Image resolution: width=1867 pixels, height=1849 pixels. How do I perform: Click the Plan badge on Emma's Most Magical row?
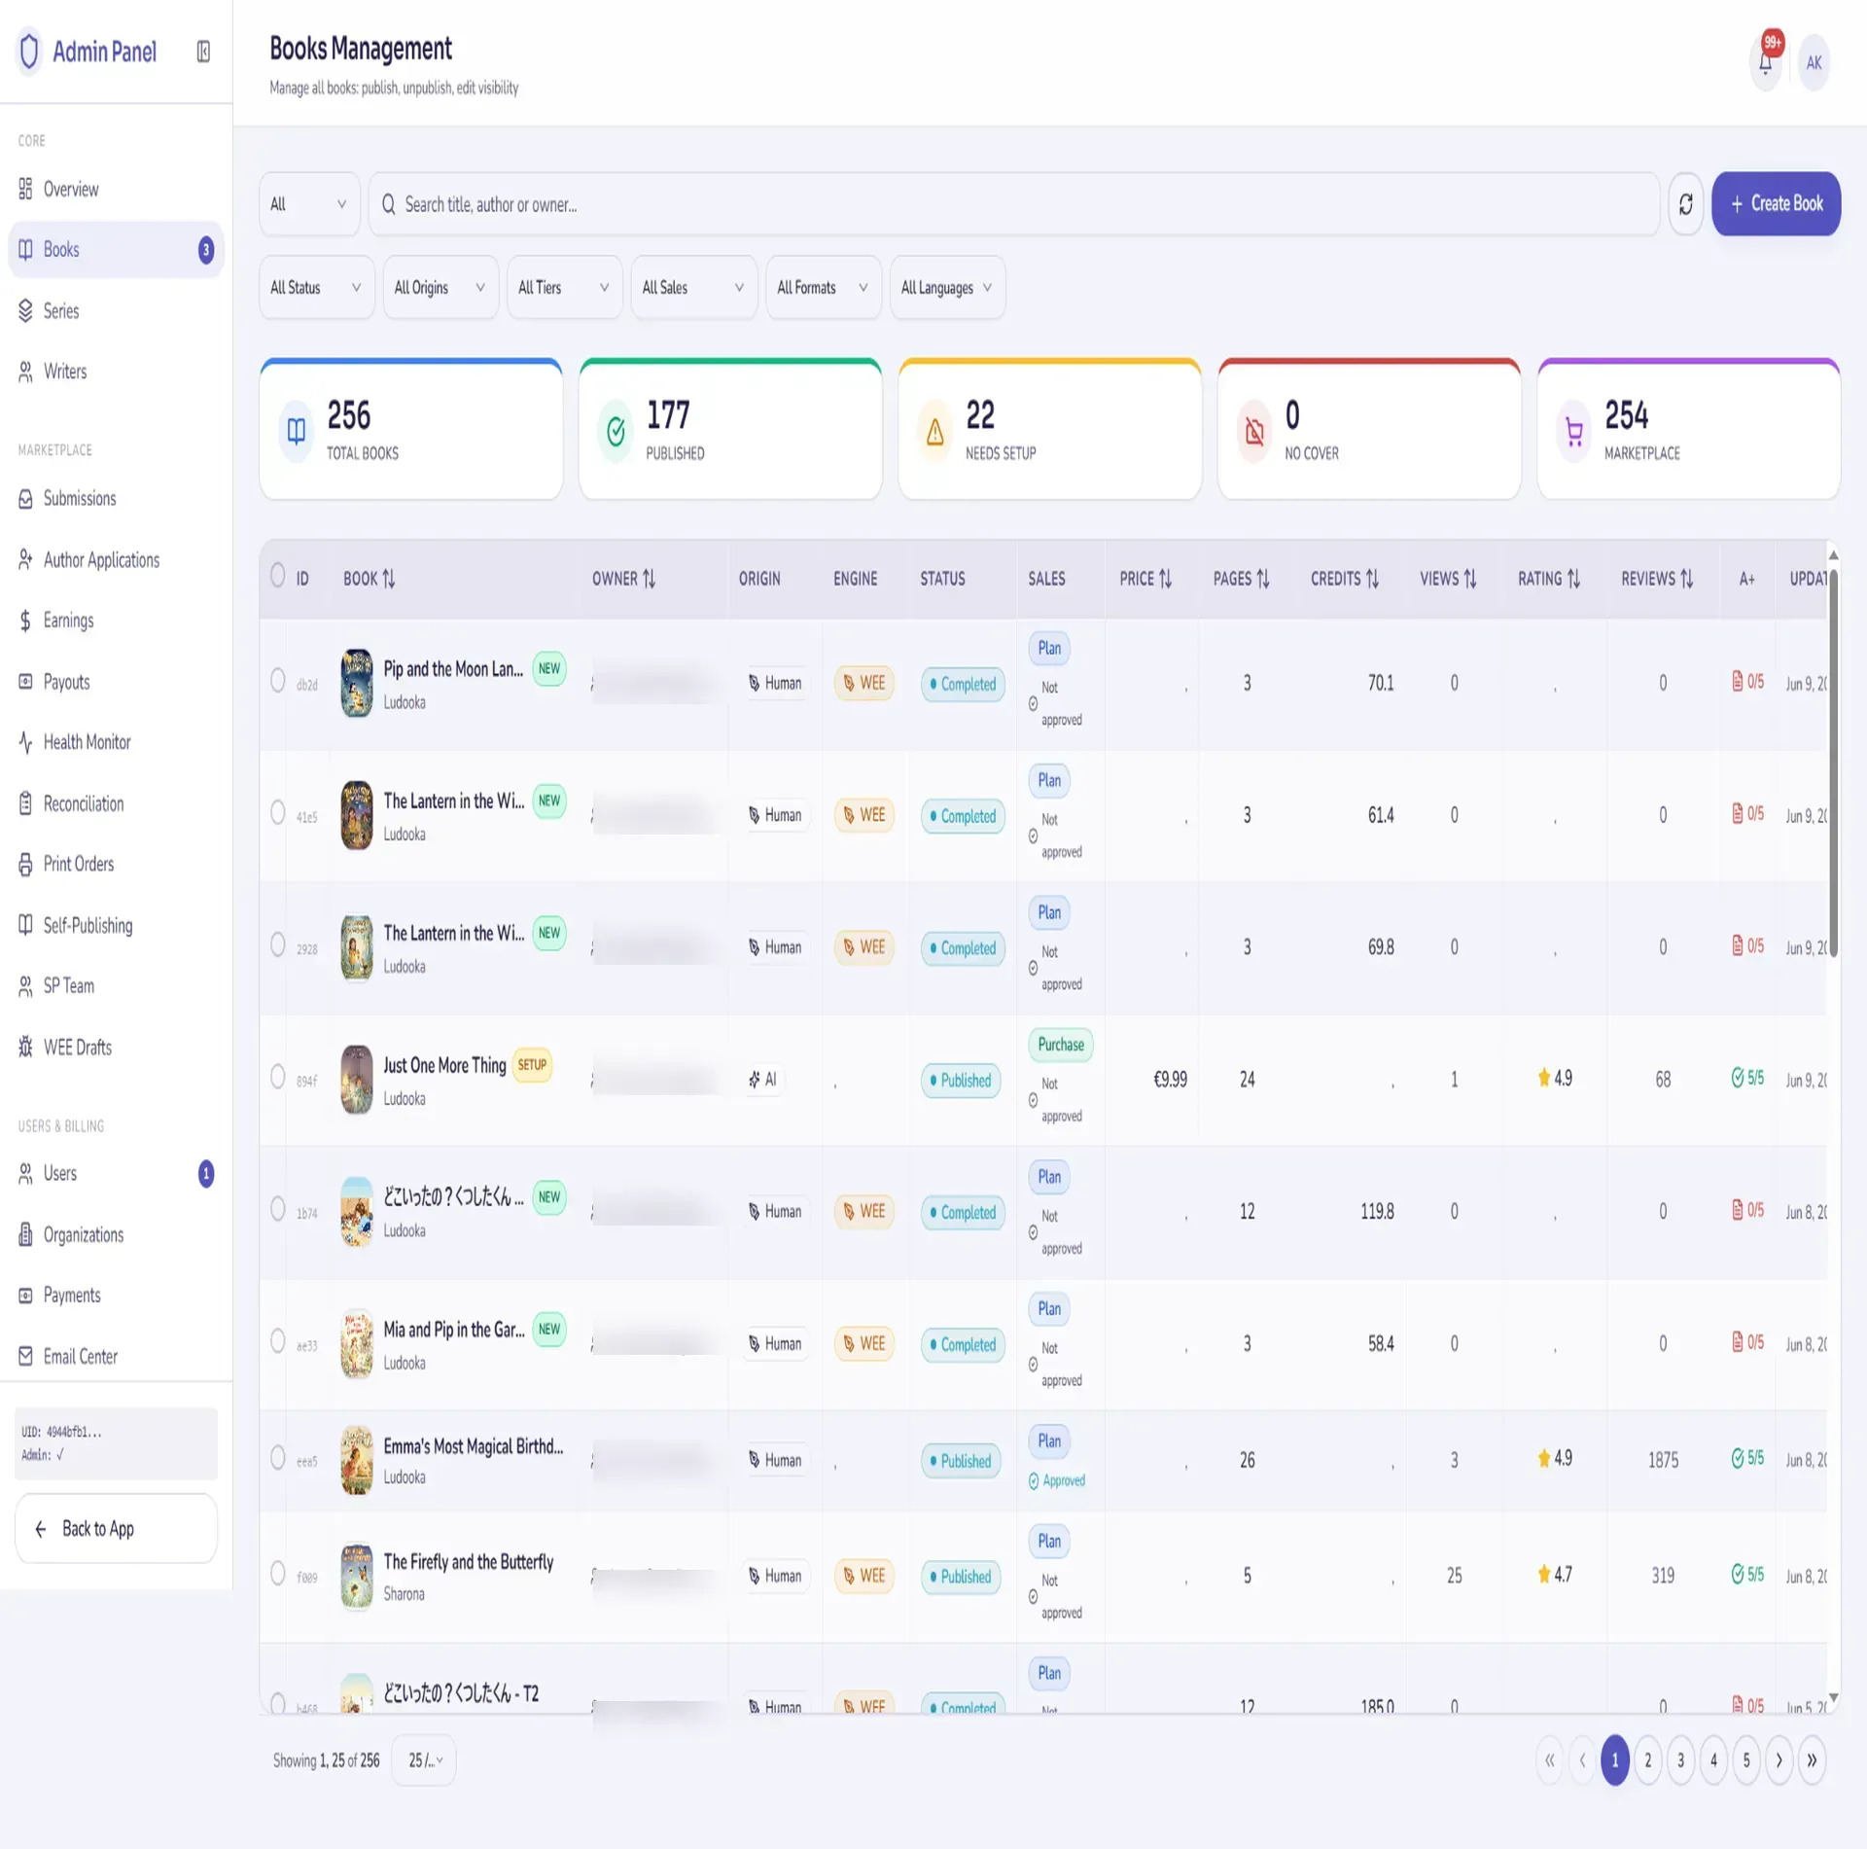1049,1440
